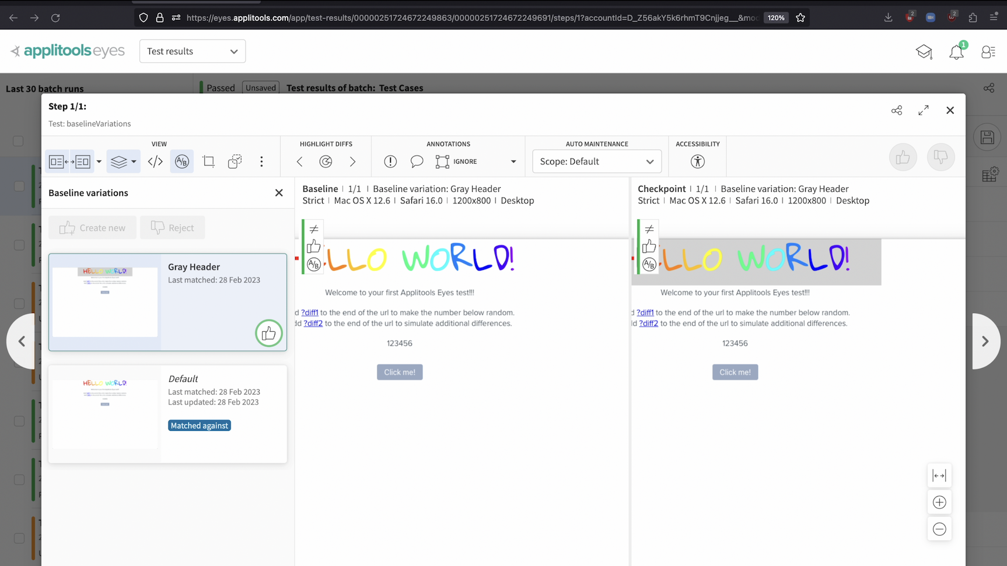Open the Test results page dropdown

pyautogui.click(x=193, y=51)
